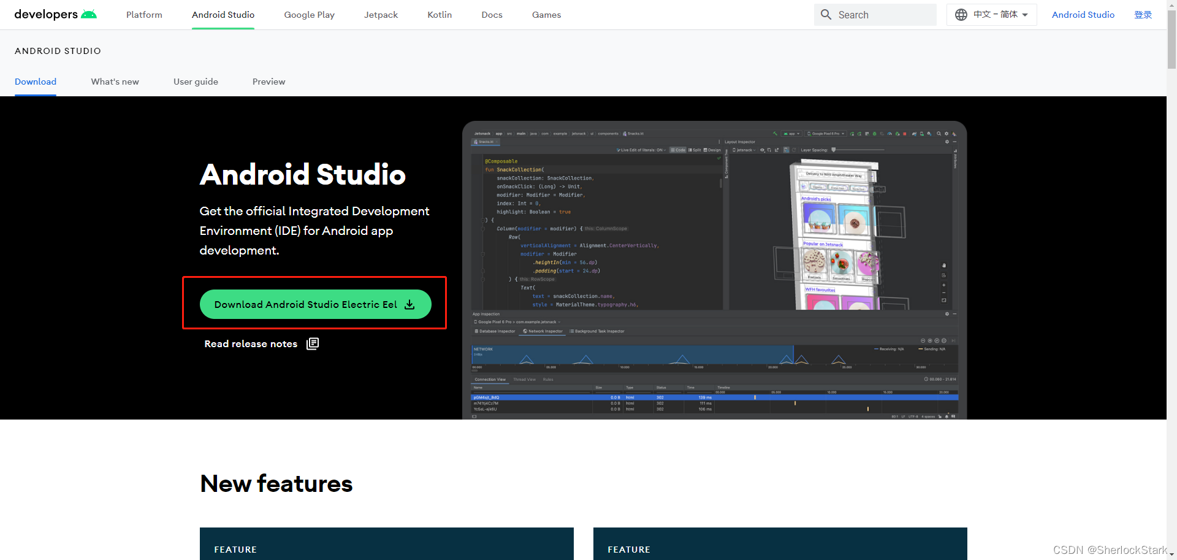
Task: Click the New features heading
Action: 276,483
